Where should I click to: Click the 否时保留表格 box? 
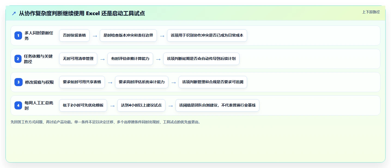74,35
